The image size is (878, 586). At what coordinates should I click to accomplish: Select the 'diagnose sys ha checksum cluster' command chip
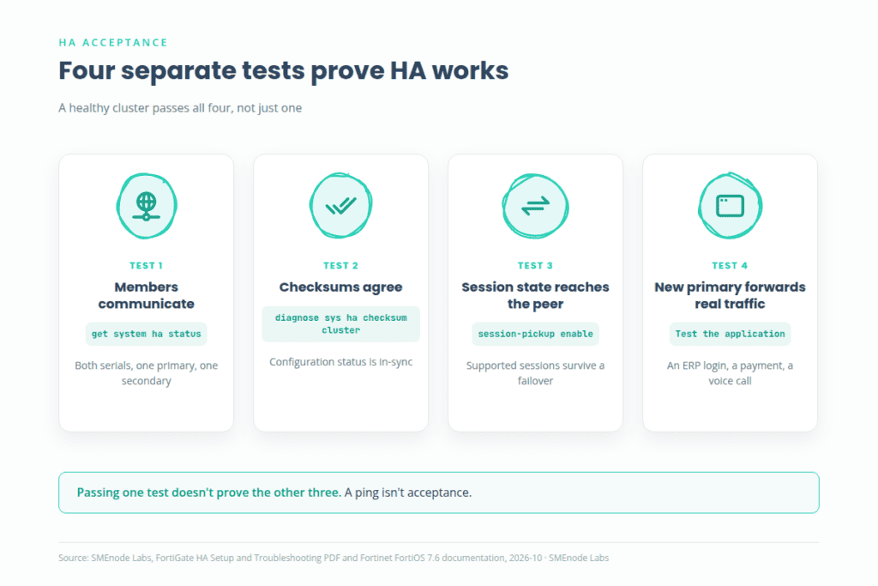pos(341,323)
